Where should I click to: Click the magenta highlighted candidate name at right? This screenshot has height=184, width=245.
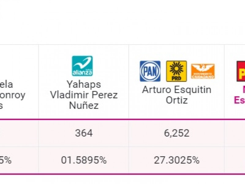click(239, 95)
